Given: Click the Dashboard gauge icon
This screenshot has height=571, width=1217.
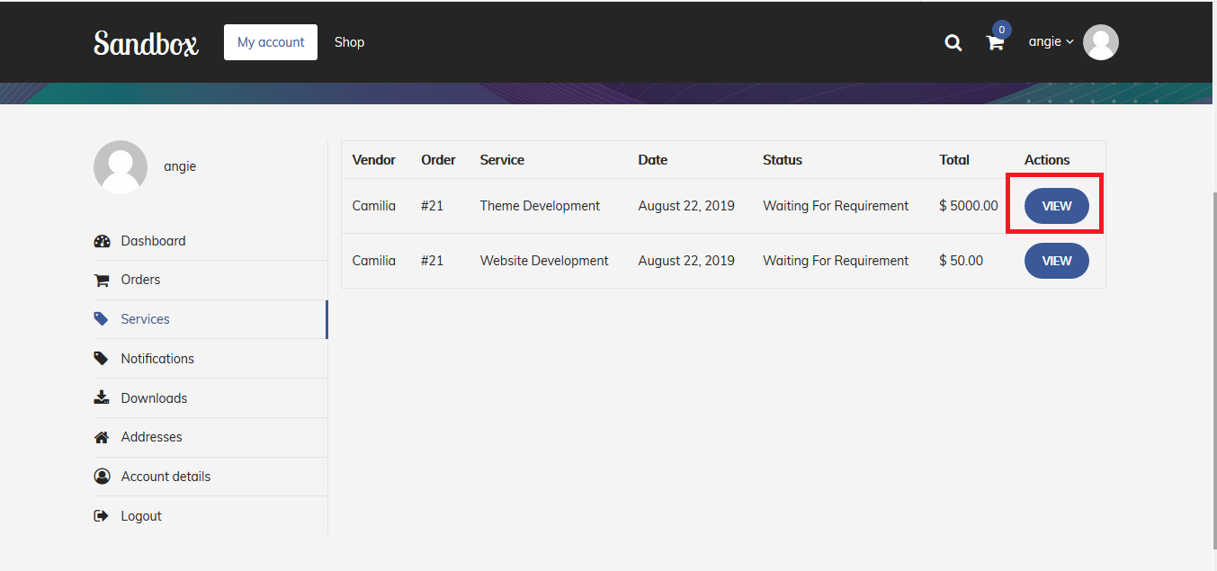Looking at the screenshot, I should [102, 241].
